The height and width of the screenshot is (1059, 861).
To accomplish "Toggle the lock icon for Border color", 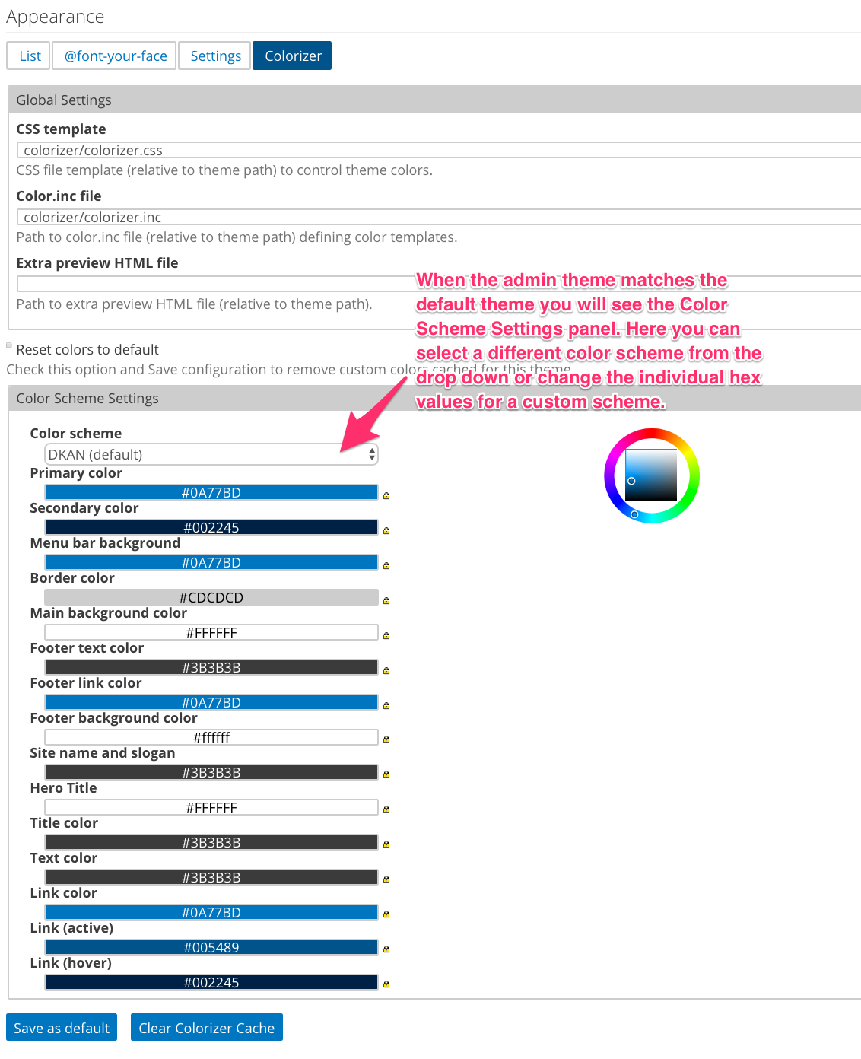I will 386,601.
